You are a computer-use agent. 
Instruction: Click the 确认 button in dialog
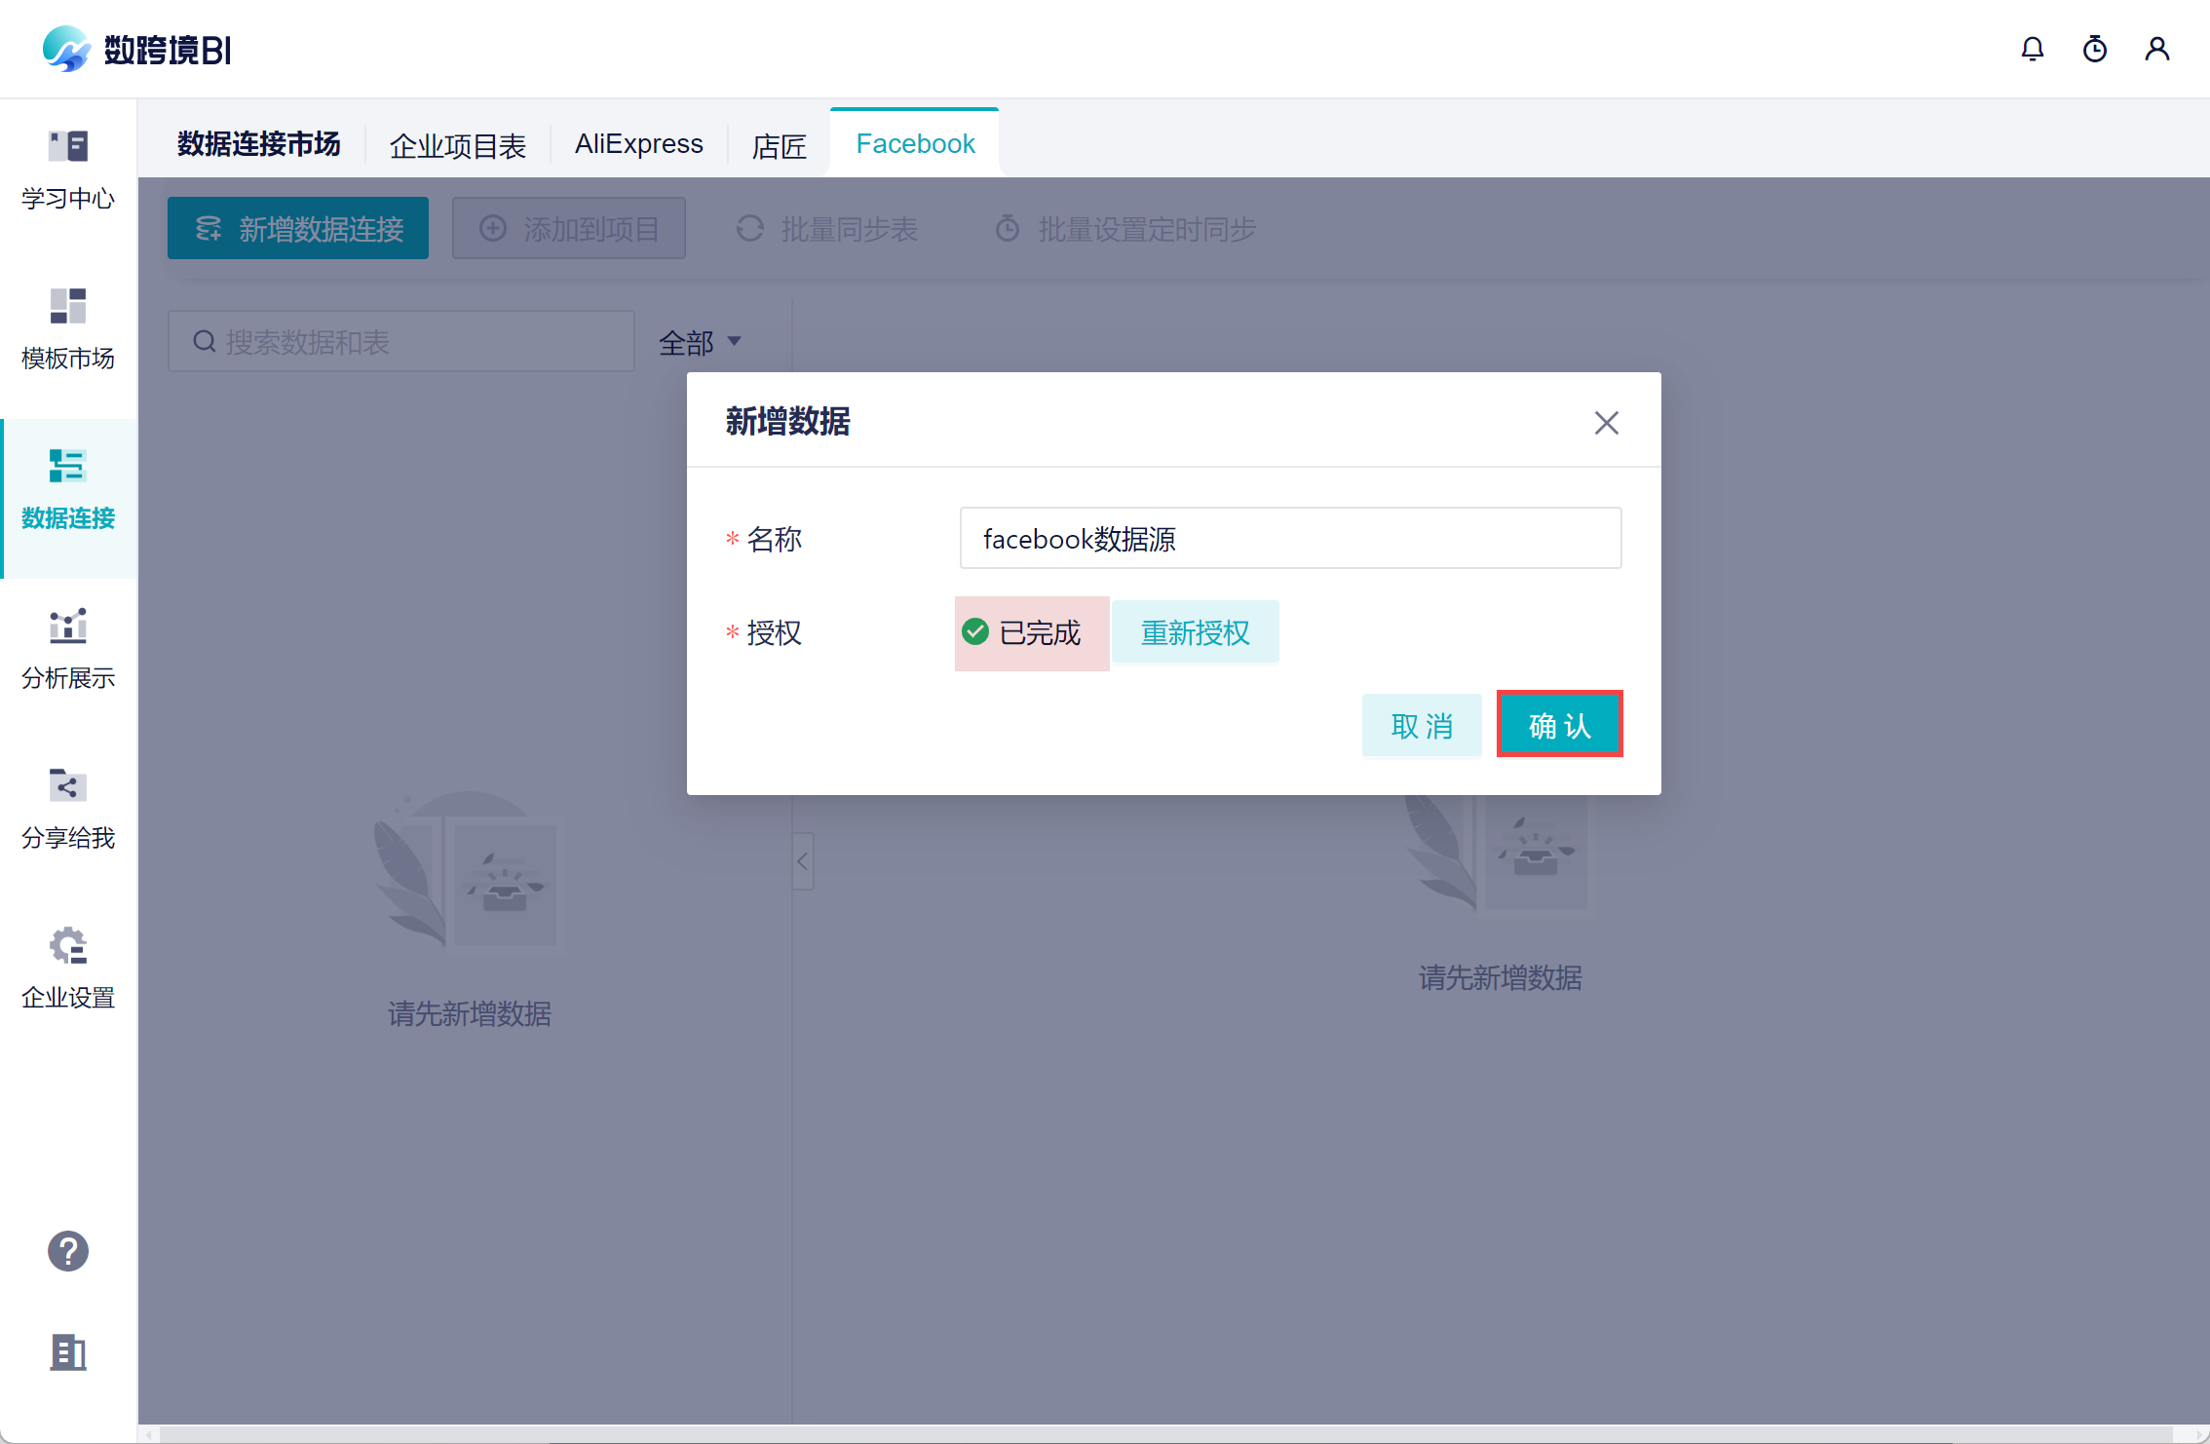[1559, 725]
